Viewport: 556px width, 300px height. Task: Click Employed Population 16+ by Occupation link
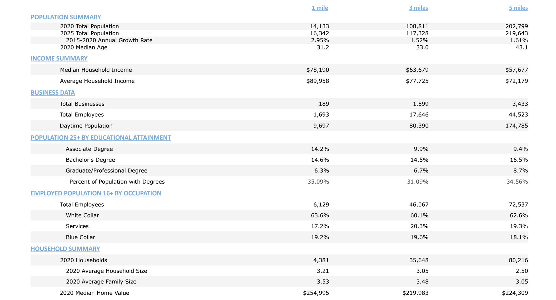96,193
